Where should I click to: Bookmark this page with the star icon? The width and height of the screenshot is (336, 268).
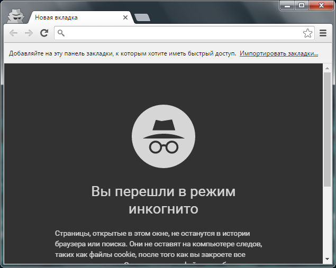(308, 33)
